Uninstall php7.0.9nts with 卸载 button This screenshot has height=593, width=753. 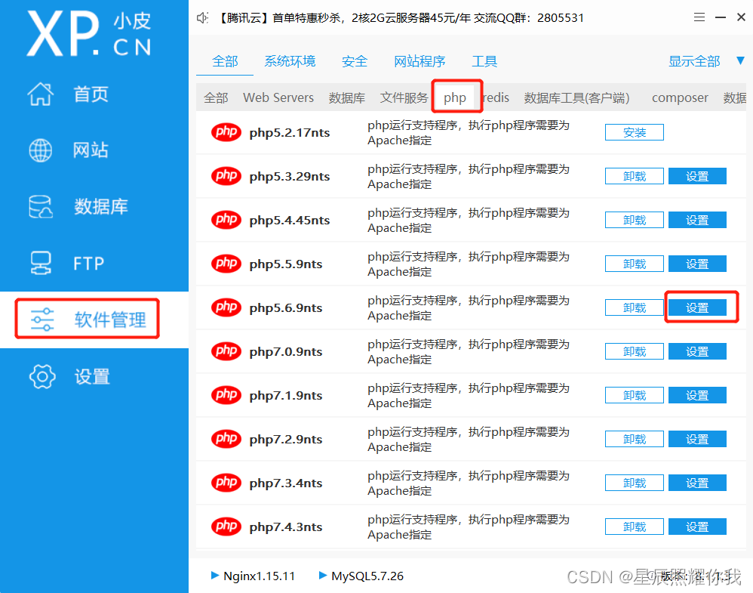point(634,351)
